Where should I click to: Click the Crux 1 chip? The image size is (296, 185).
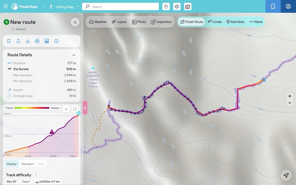point(26,182)
